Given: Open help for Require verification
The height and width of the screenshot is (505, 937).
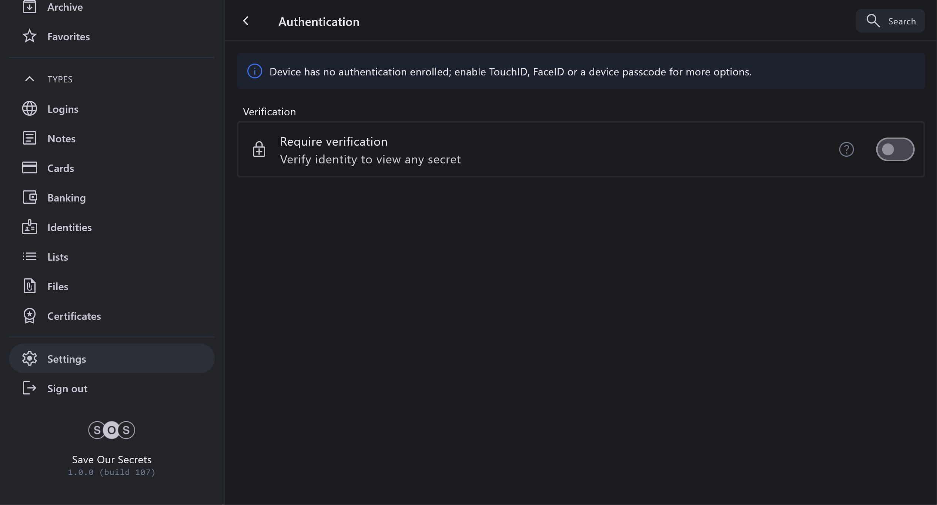Looking at the screenshot, I should [846, 149].
